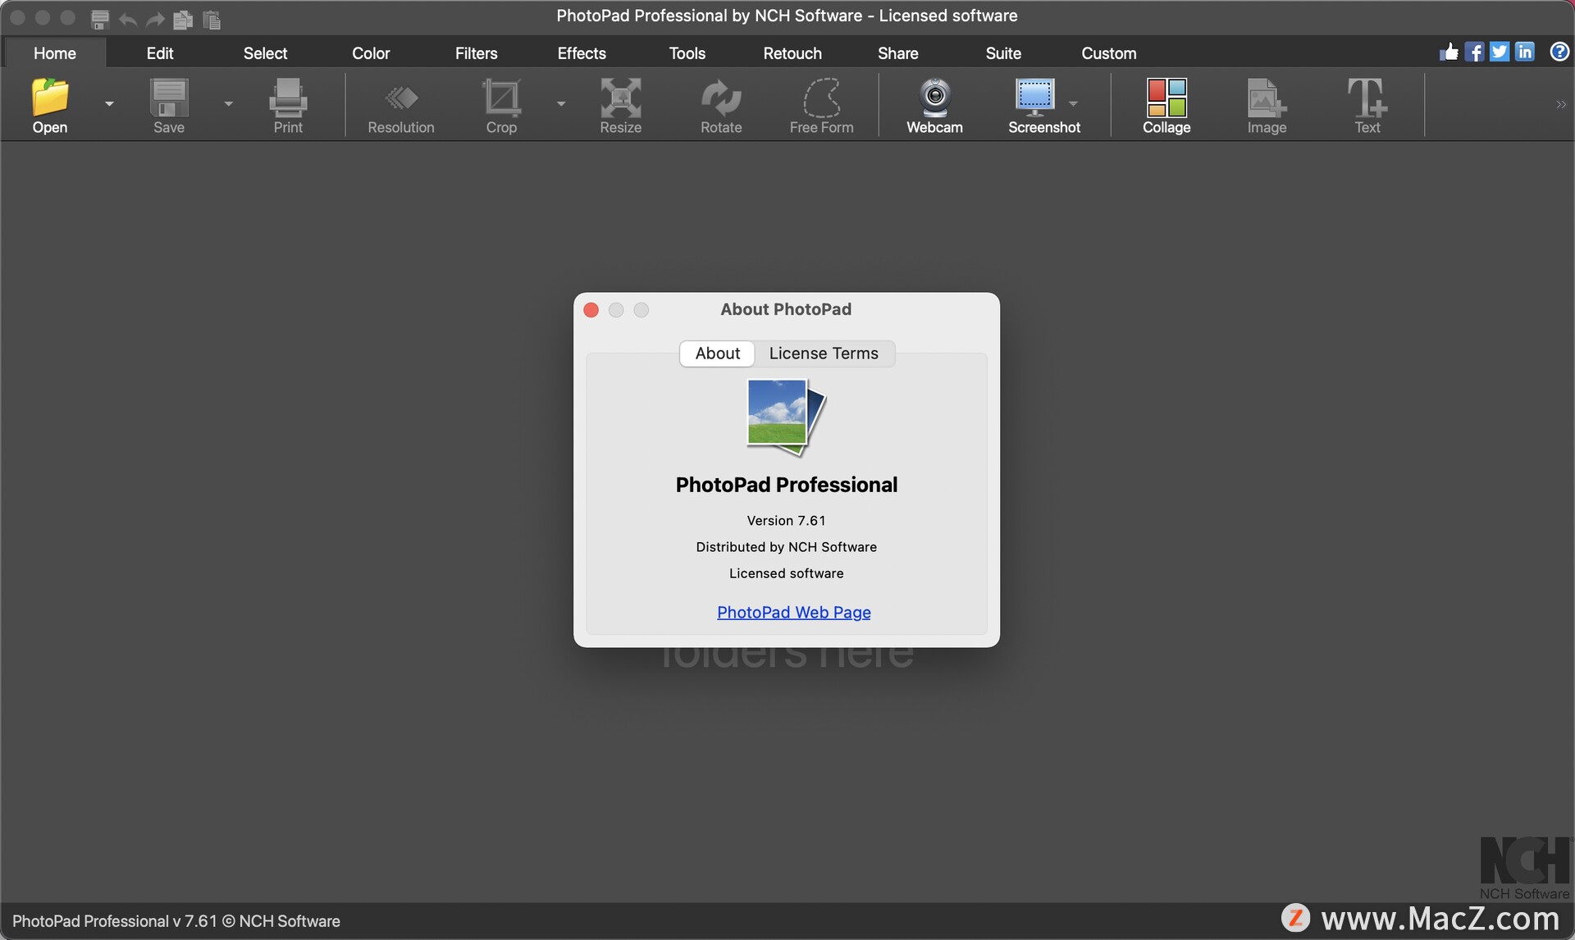The image size is (1575, 940).
Task: Share via the Facebook icon
Action: click(x=1474, y=52)
